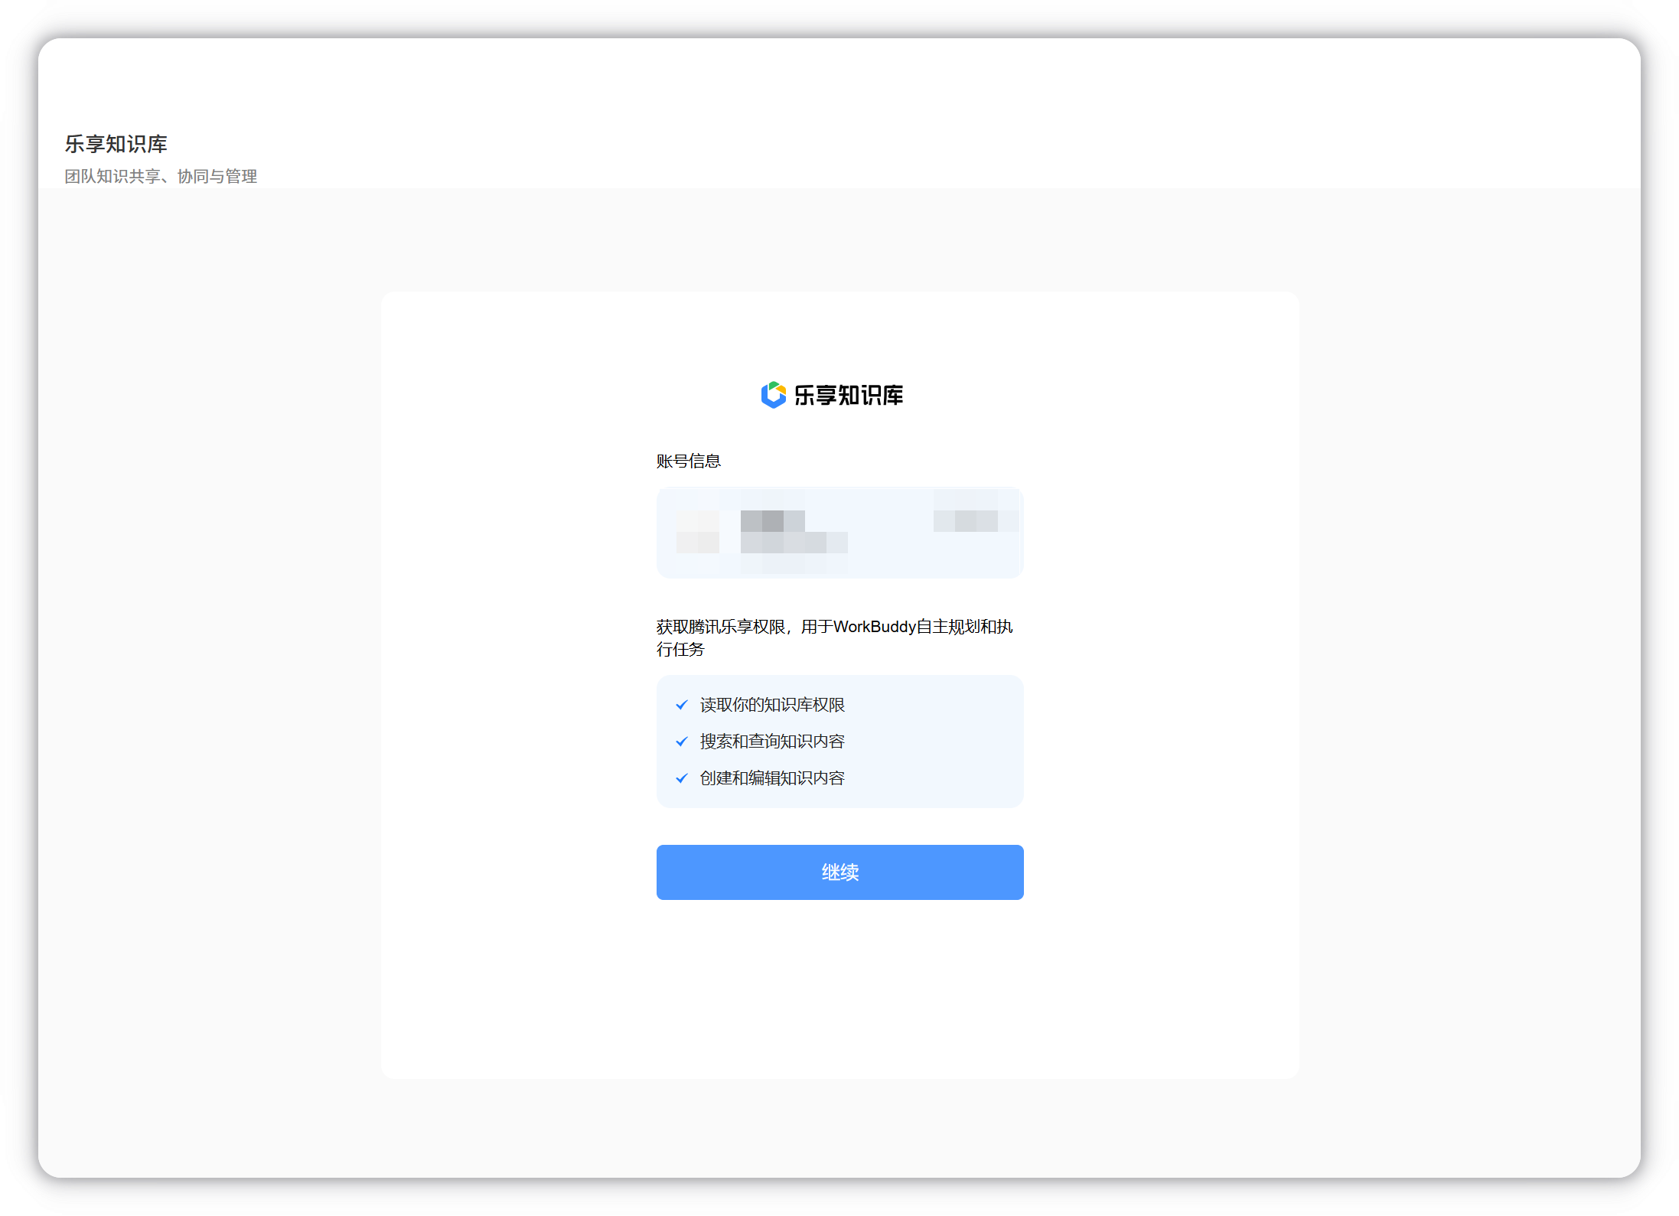
Task: Click the 乐享知识库 hexagon logo icon
Action: pos(773,395)
